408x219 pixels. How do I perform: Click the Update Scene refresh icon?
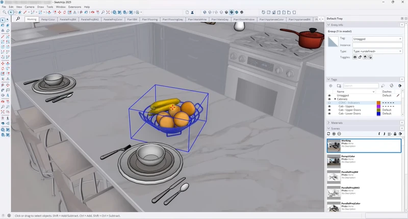[329, 134]
